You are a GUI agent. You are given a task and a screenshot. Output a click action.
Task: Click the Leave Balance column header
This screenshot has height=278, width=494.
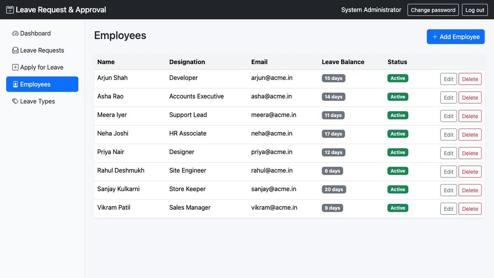click(x=343, y=62)
